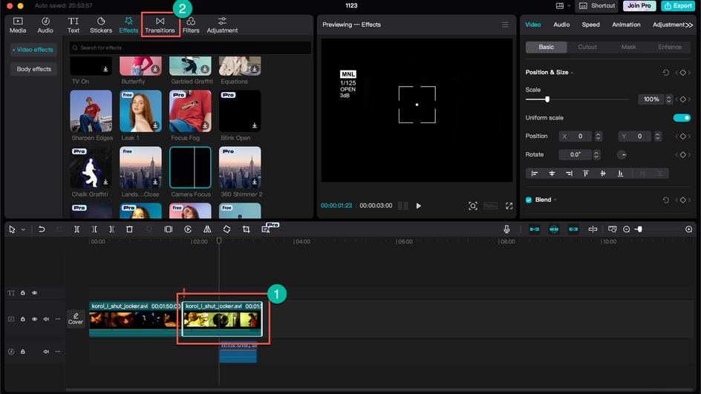The width and height of the screenshot is (701, 394).
Task: Download the Focus Fog effect
Action: tap(205, 125)
